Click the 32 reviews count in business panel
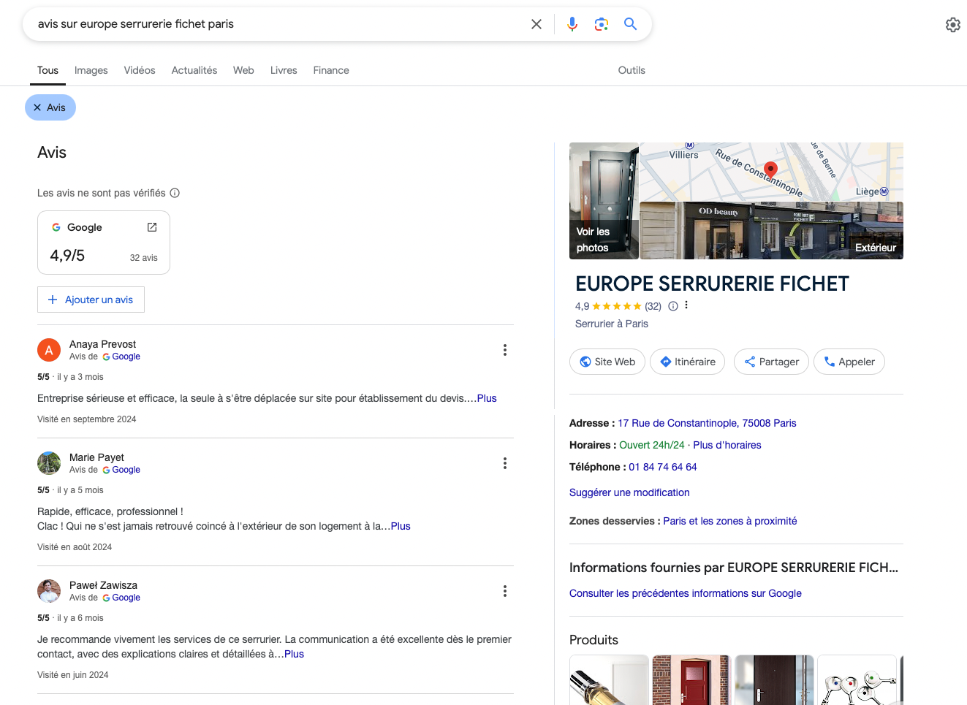The image size is (967, 705). pos(653,306)
